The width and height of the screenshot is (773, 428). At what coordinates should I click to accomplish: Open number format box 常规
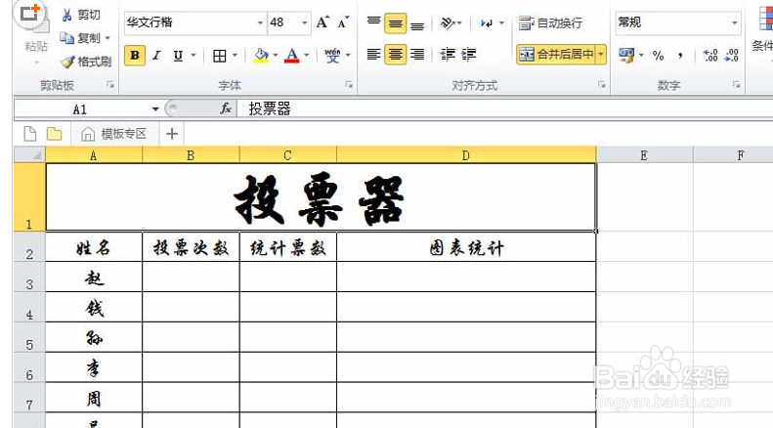pos(678,22)
